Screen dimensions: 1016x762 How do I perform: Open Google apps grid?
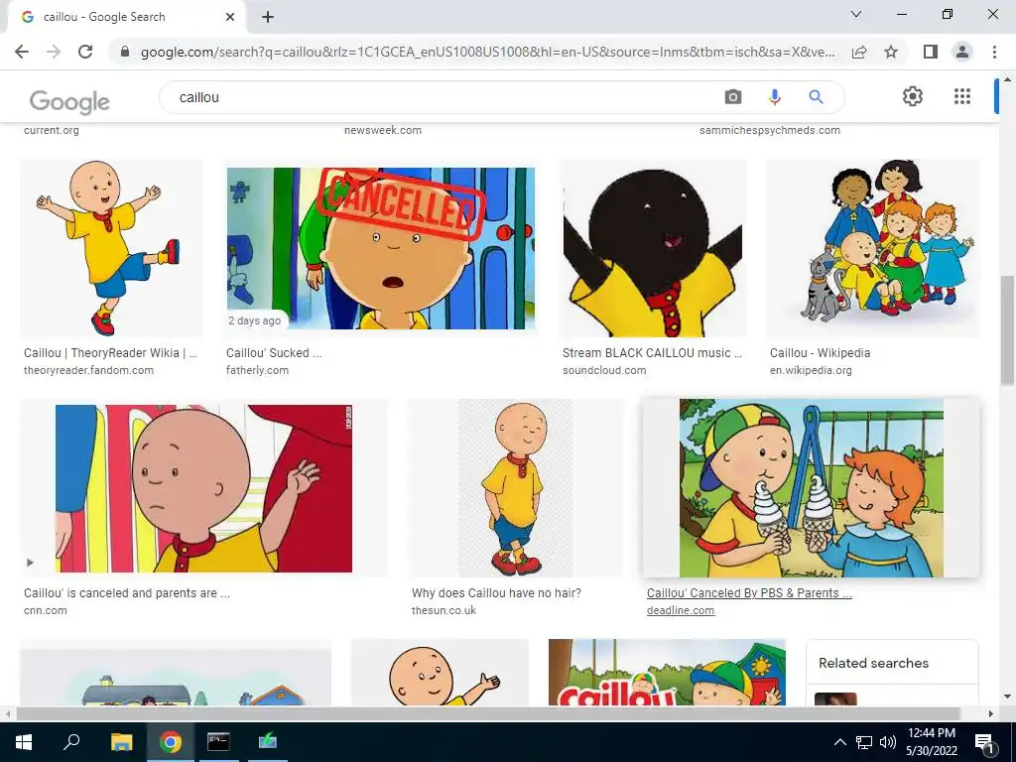962,96
